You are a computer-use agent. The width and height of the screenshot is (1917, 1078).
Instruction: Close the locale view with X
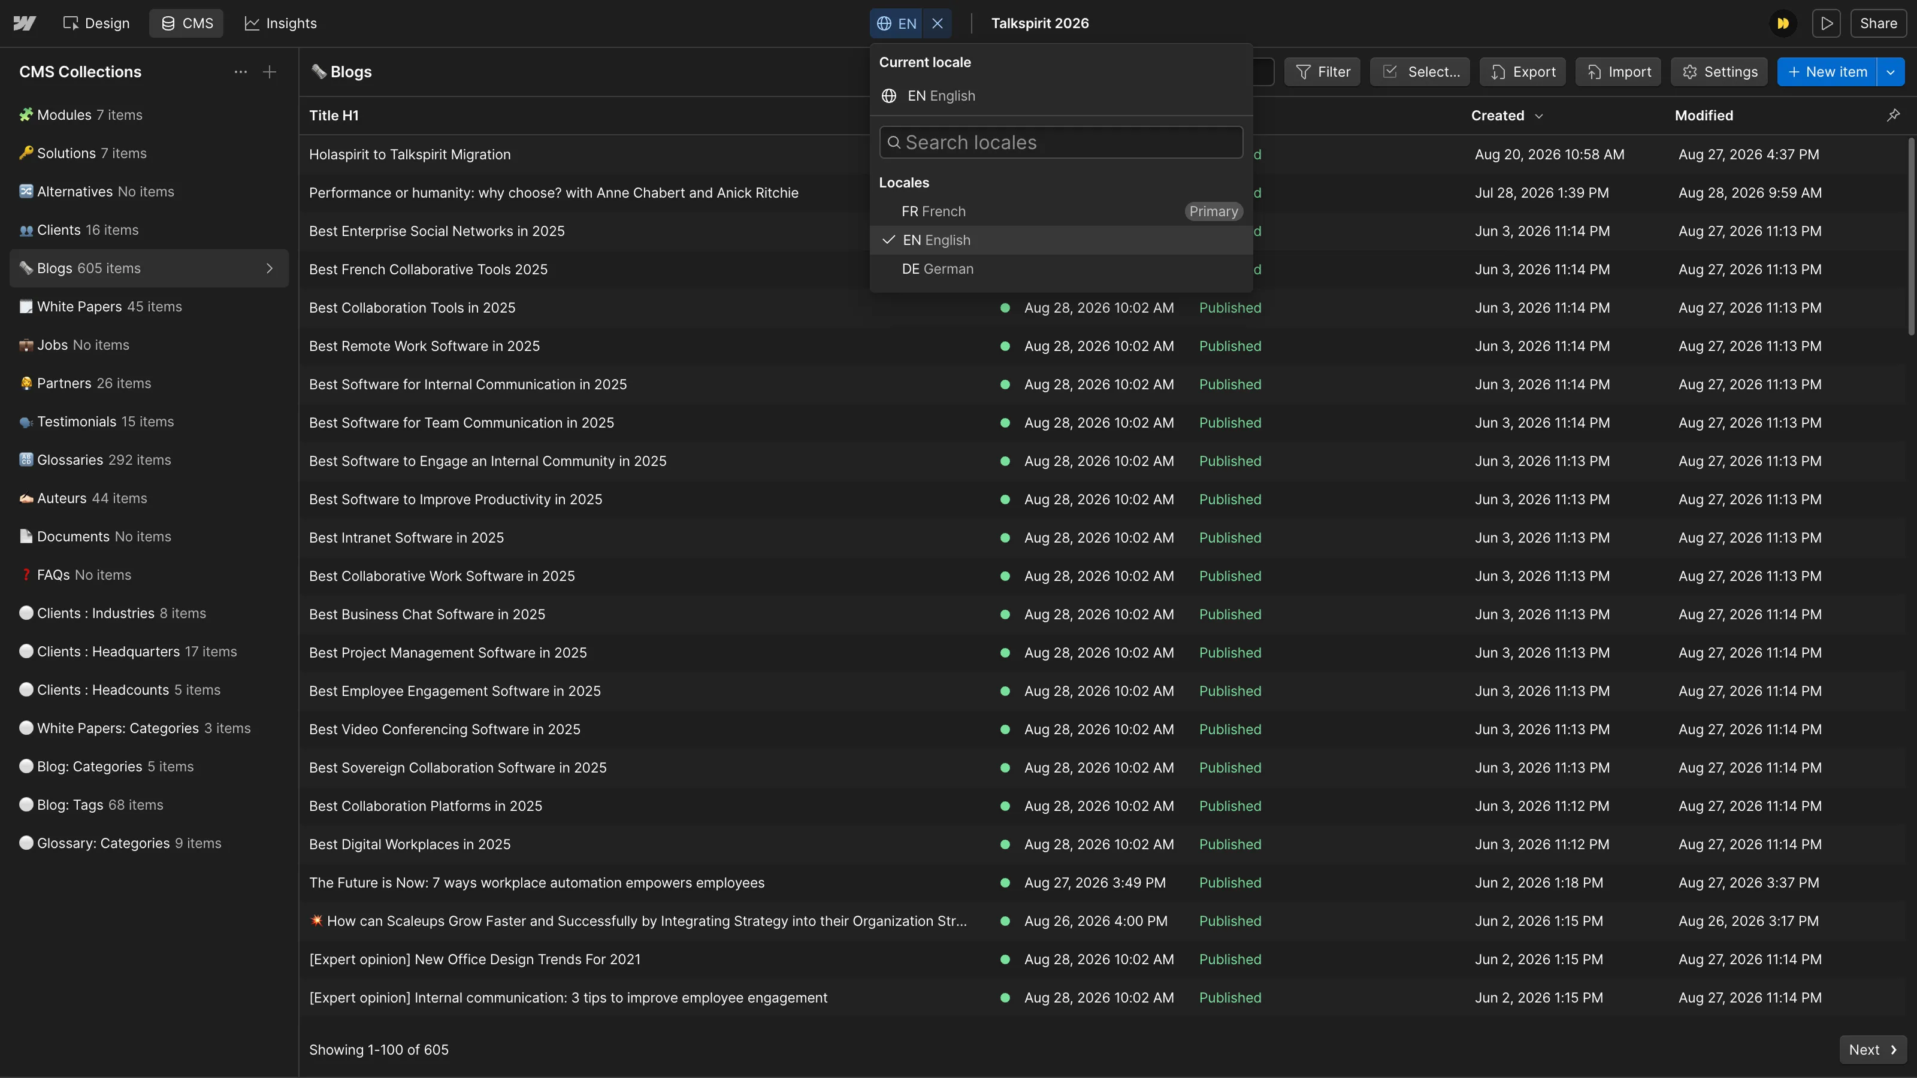938,23
